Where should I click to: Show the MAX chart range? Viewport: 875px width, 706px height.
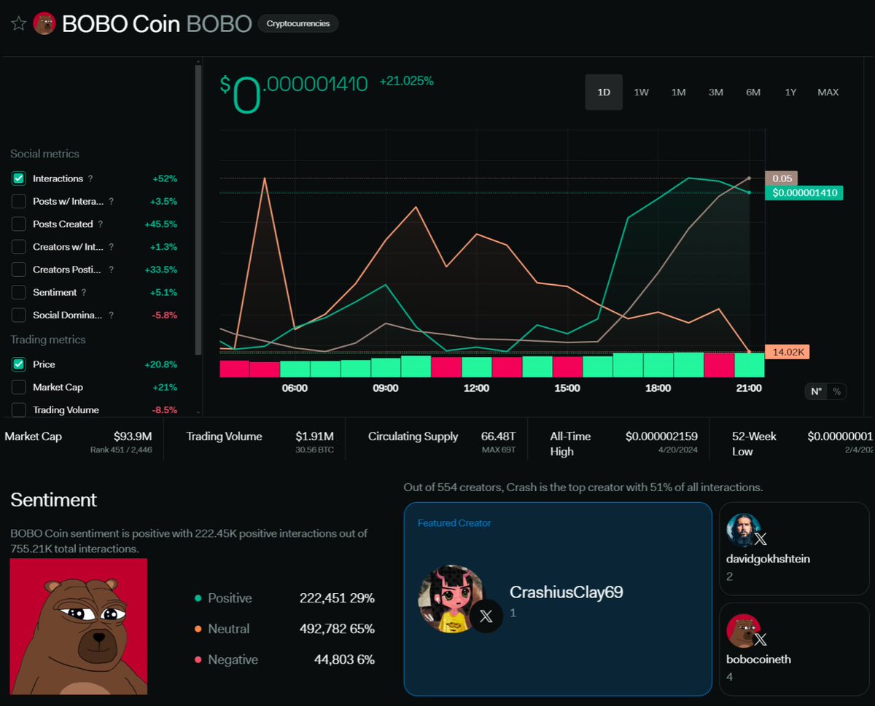[828, 92]
